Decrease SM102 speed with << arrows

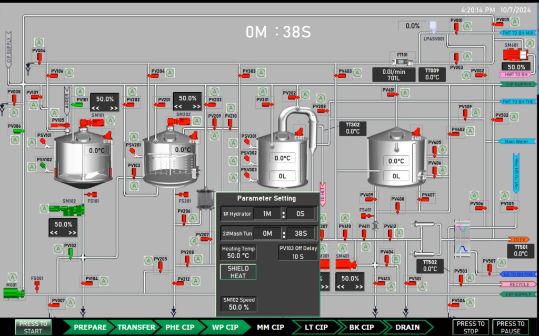[x=54, y=232]
